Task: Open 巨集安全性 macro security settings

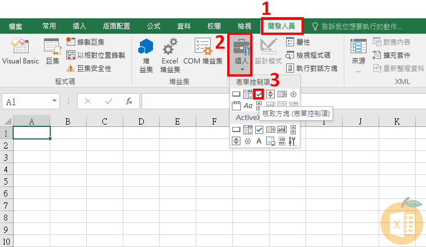Action: [x=89, y=68]
